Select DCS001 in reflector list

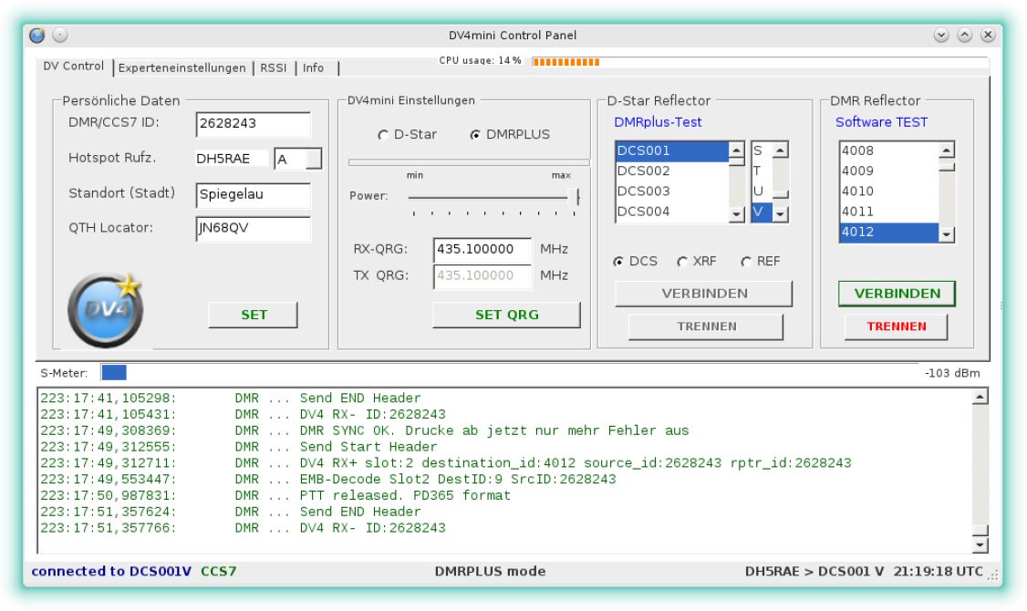(x=672, y=150)
